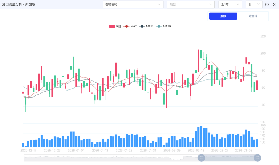Screen dimensions: 279x165
Task: Open the 在锚情况 dropdown
Action: point(133,4)
